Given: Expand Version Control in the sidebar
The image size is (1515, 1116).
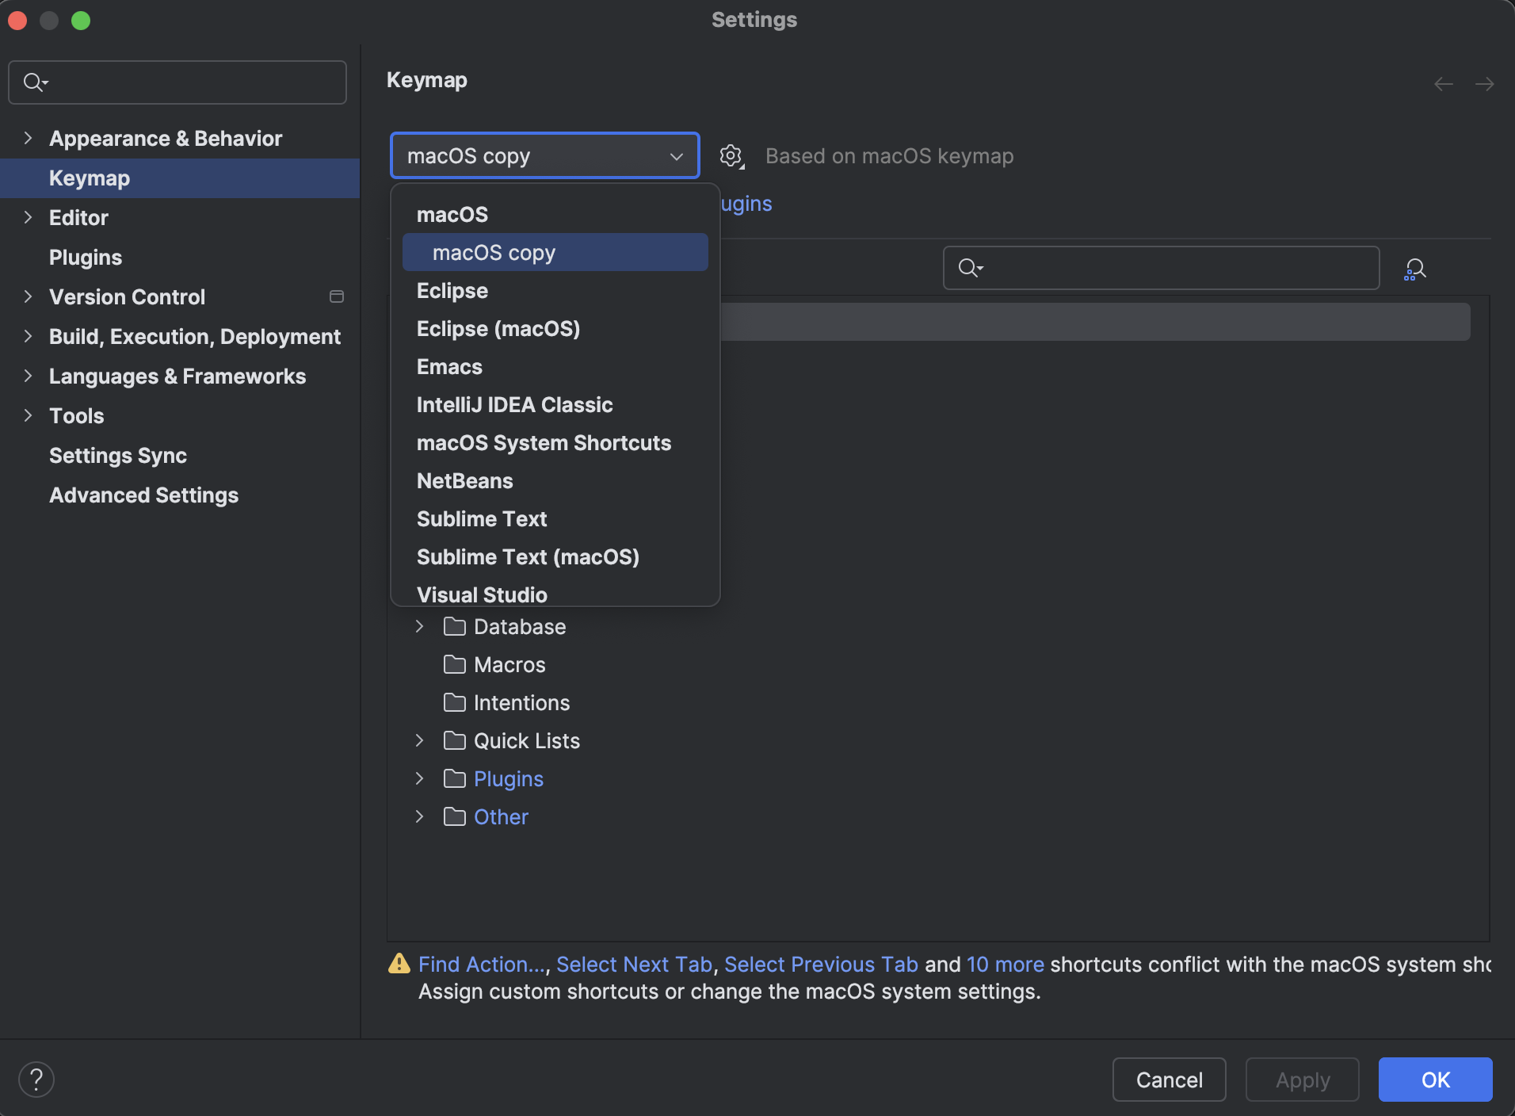Looking at the screenshot, I should 27,296.
